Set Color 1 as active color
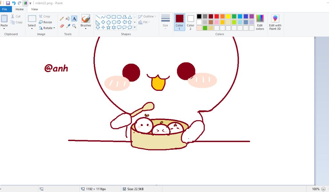Viewport: 329px width, 192px height. [179, 22]
